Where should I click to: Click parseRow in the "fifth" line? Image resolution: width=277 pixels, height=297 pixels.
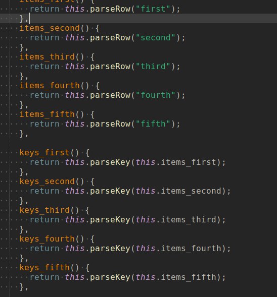[110, 124]
